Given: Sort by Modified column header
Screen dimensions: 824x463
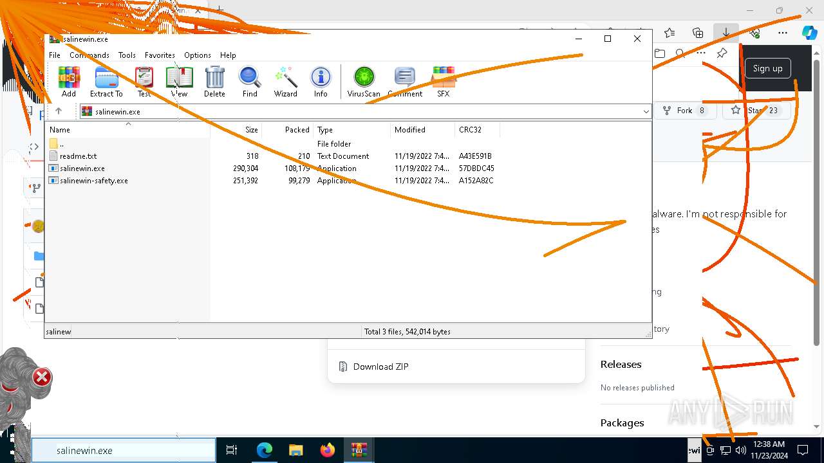Looking at the screenshot, I should pos(422,130).
